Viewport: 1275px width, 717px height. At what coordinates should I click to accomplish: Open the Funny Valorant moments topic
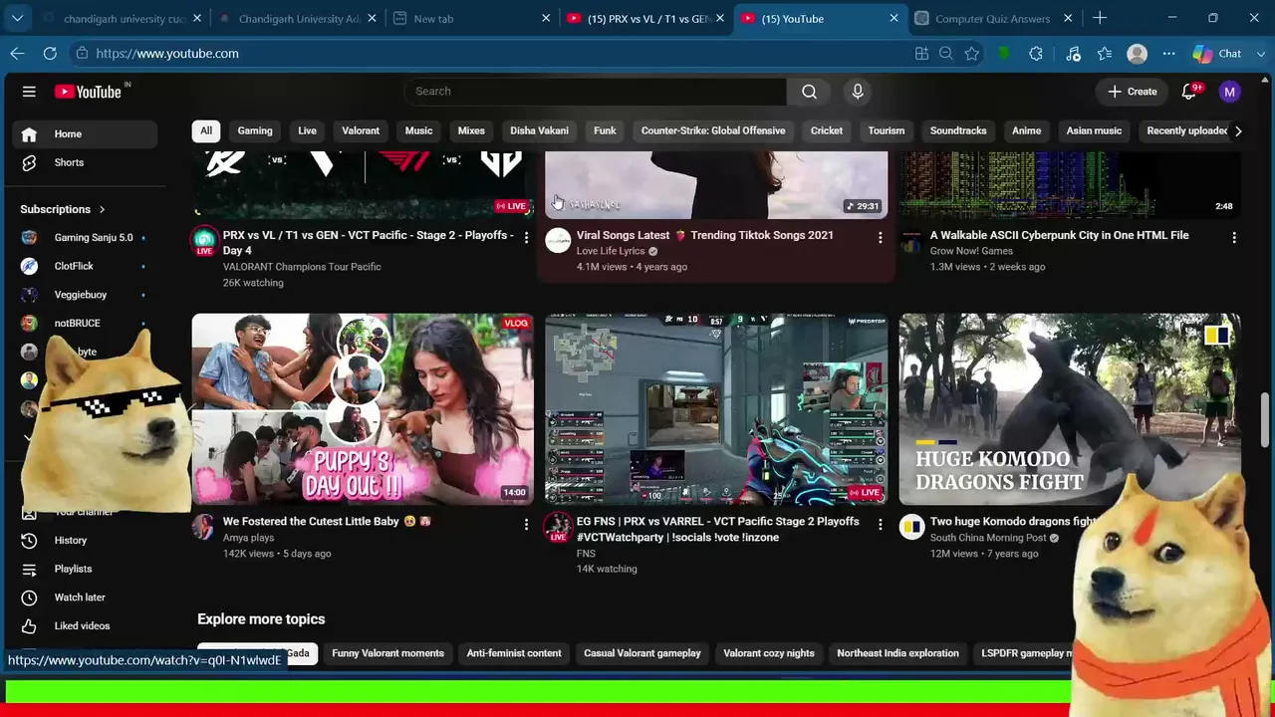387,653
